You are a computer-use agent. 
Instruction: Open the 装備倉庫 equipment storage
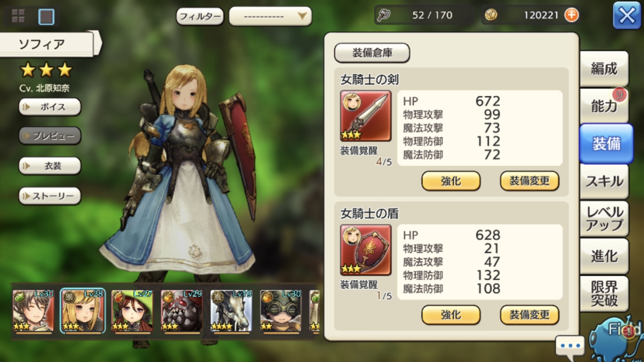click(372, 53)
